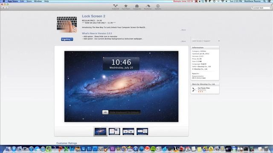Open the Window menu

[38, 1]
